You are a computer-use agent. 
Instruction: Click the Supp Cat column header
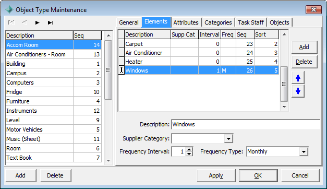[184, 34]
